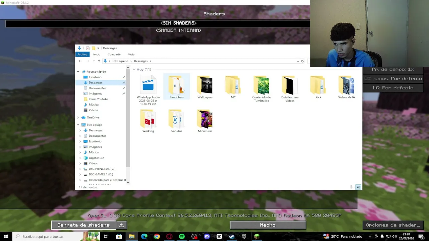Click the Hecho button in Minecraft
The width and height of the screenshot is (429, 241).
pos(268,225)
